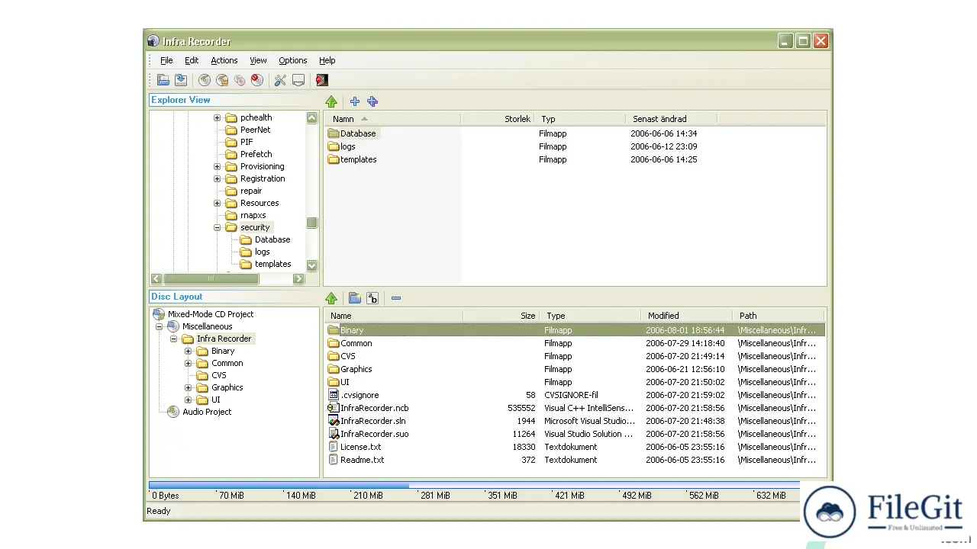The height and width of the screenshot is (549, 977).
Task: Sort Disc Layout by Path column
Action: pyautogui.click(x=779, y=316)
